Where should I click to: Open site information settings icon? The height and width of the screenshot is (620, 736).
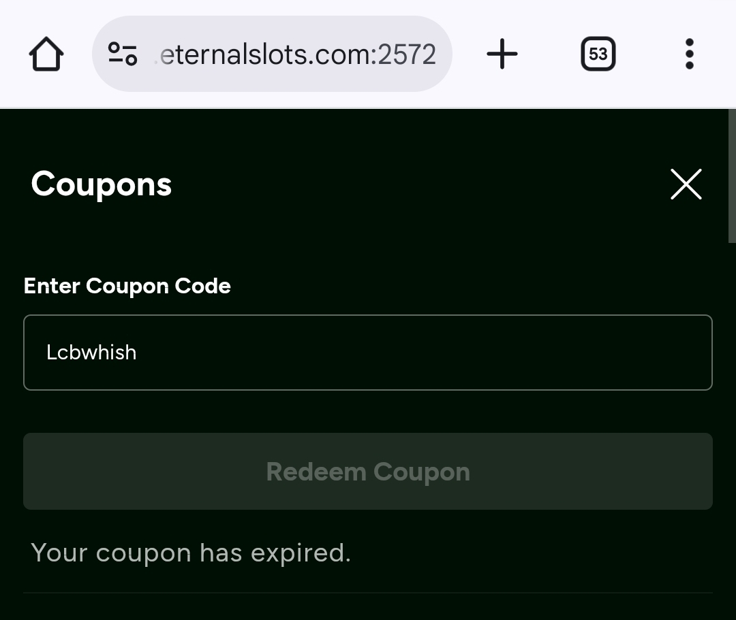tap(123, 54)
